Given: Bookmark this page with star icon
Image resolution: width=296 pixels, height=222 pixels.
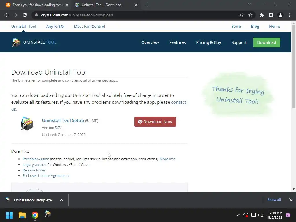Looking at the screenshot, I should click(x=250, y=15).
